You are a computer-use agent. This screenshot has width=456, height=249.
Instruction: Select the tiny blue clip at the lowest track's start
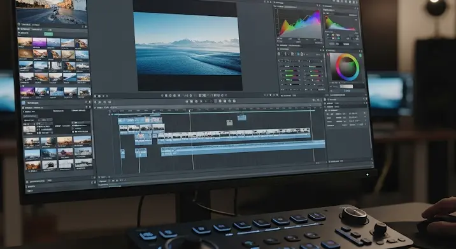[x=123, y=153]
